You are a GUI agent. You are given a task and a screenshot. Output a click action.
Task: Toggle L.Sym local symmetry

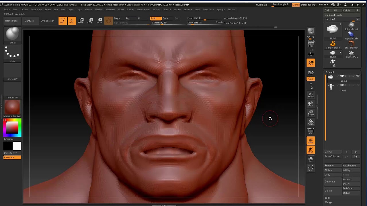tap(311, 73)
